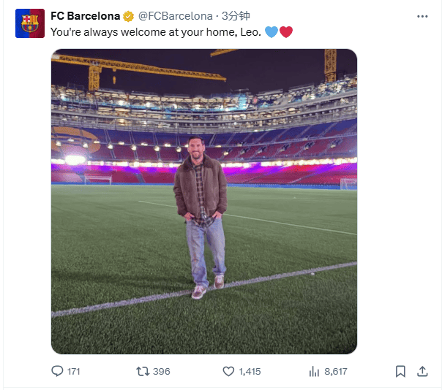The image size is (442, 390).
Task: Click the reply speech bubble icon
Action: tap(57, 371)
